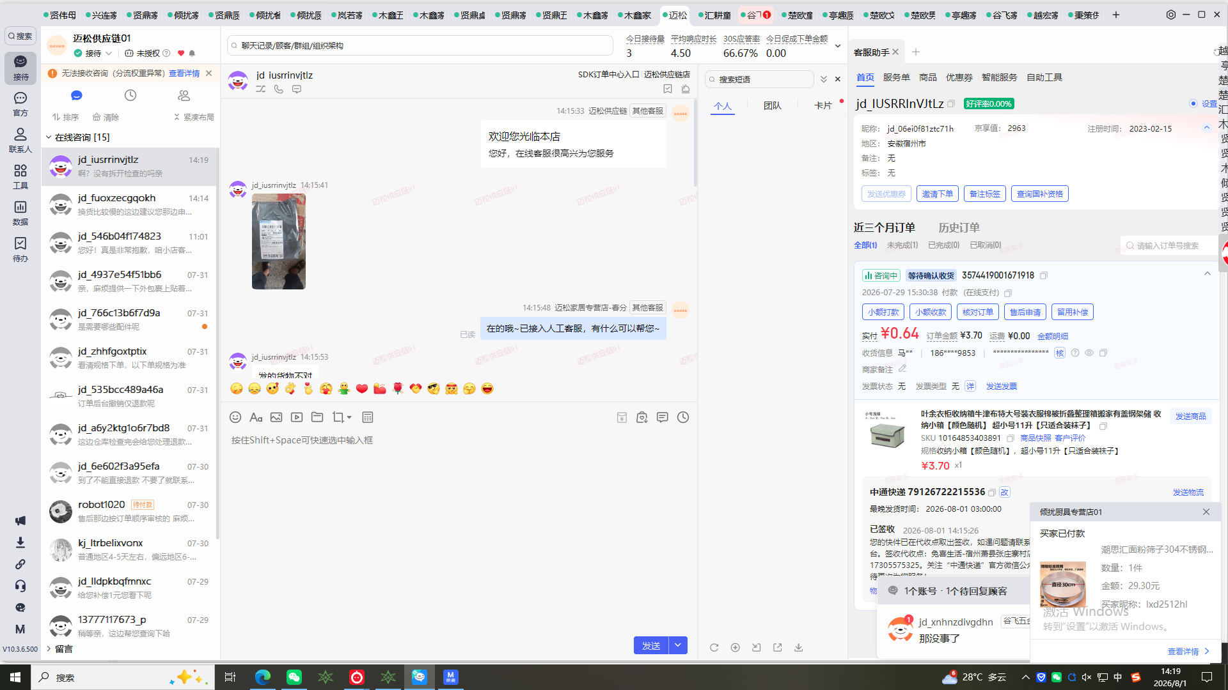Click the screenshot crop tool icon
Image resolution: width=1228 pixels, height=690 pixels.
point(338,417)
